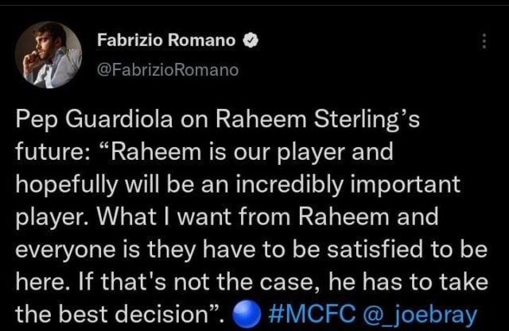Screen dimensions: 509x331
Task: Click the phrase "incredibly important"
Action: point(348,185)
